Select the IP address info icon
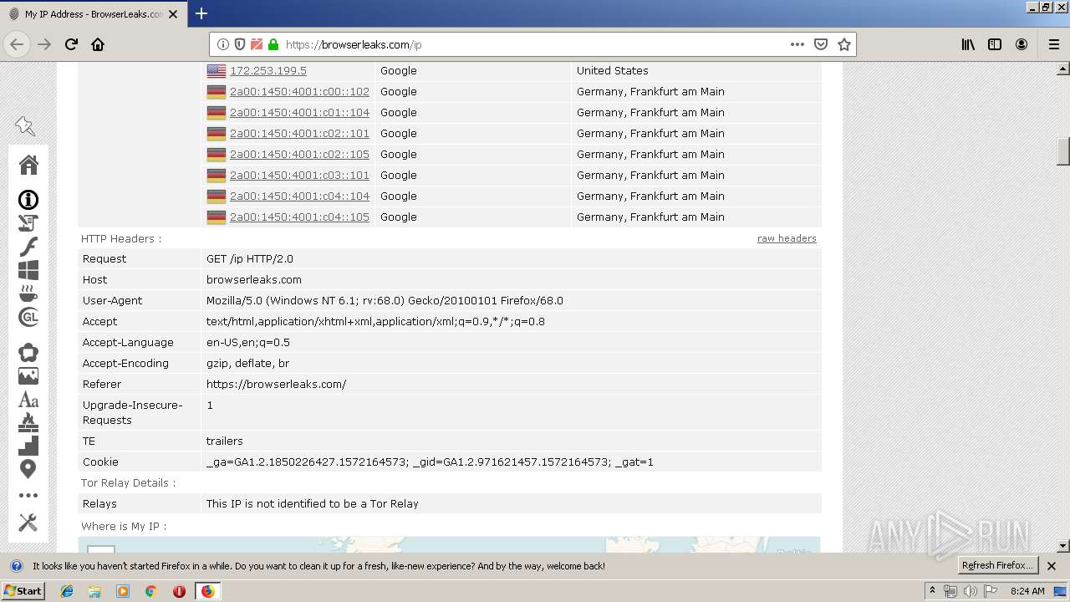The width and height of the screenshot is (1070, 602). tap(28, 200)
